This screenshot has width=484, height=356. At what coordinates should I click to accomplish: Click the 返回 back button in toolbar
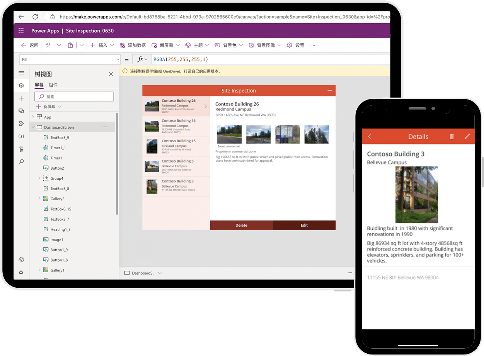(x=30, y=45)
